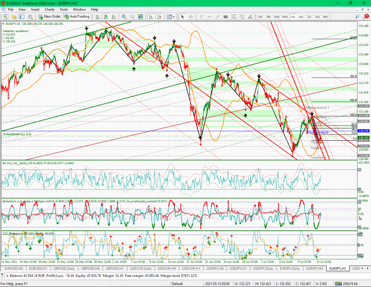This screenshot has height=287, width=371.
Task: Switch to the EURJPY,Daily chart tab
Action: coord(290,268)
